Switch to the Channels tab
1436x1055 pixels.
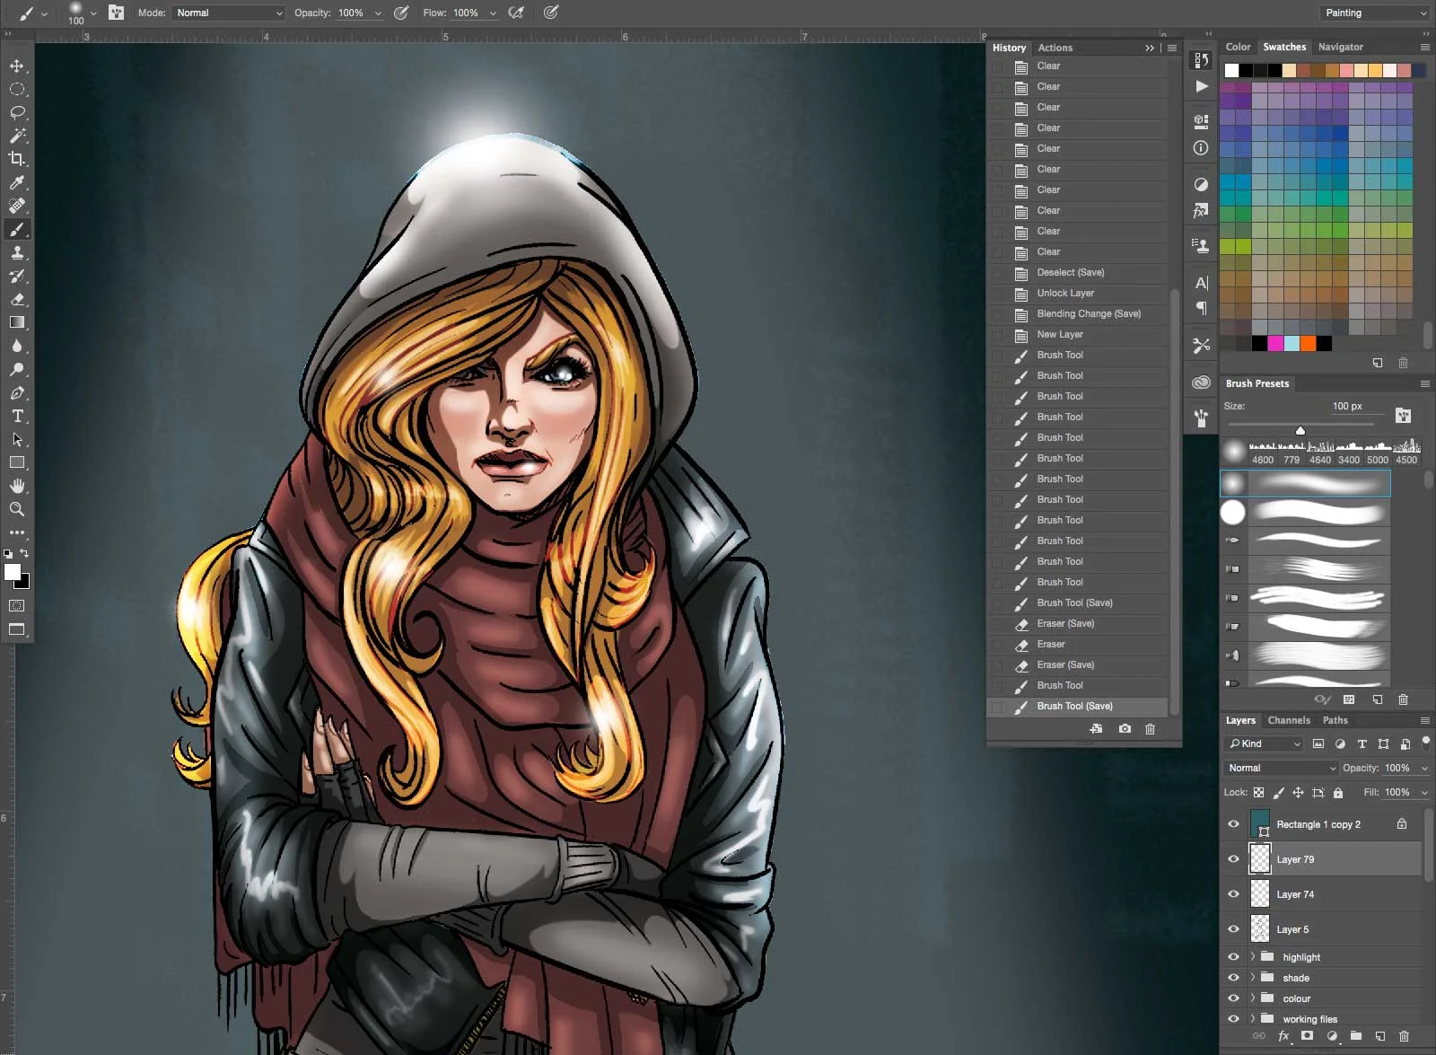click(x=1289, y=720)
